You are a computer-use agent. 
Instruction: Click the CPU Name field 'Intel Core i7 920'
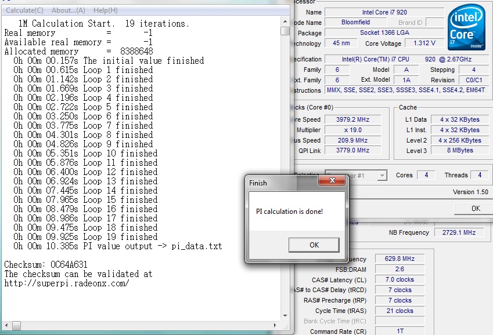point(384,12)
